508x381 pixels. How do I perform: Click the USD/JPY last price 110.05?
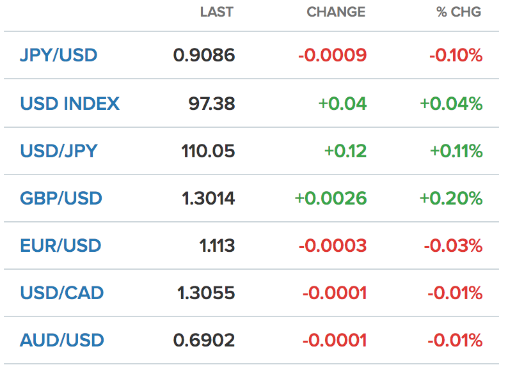pyautogui.click(x=208, y=151)
